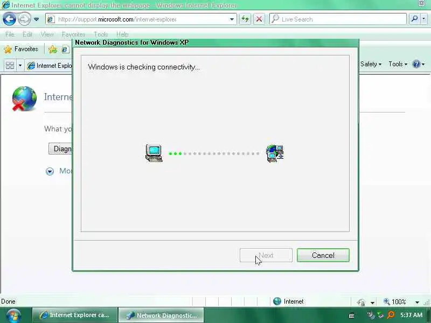Open the Safety command bar menu

coord(371,64)
